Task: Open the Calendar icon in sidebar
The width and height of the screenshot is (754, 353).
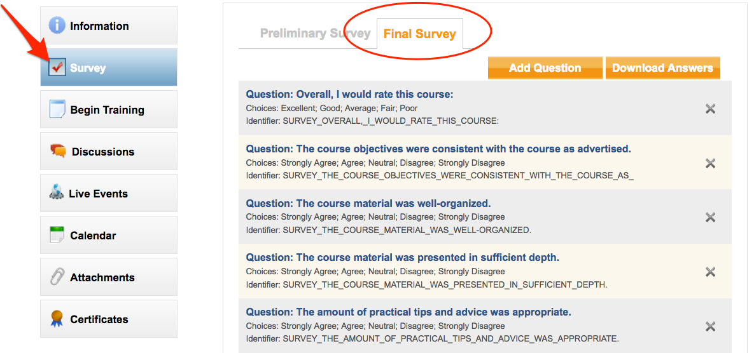Action: (57, 235)
